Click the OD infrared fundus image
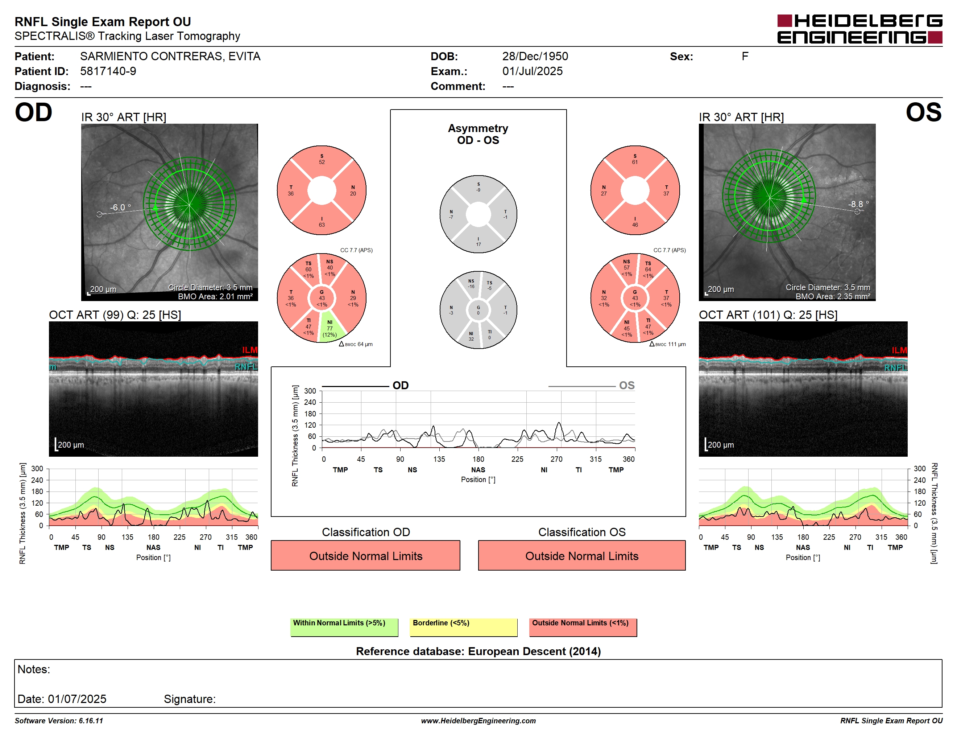Image resolution: width=957 pixels, height=740 pixels. pyautogui.click(x=170, y=212)
